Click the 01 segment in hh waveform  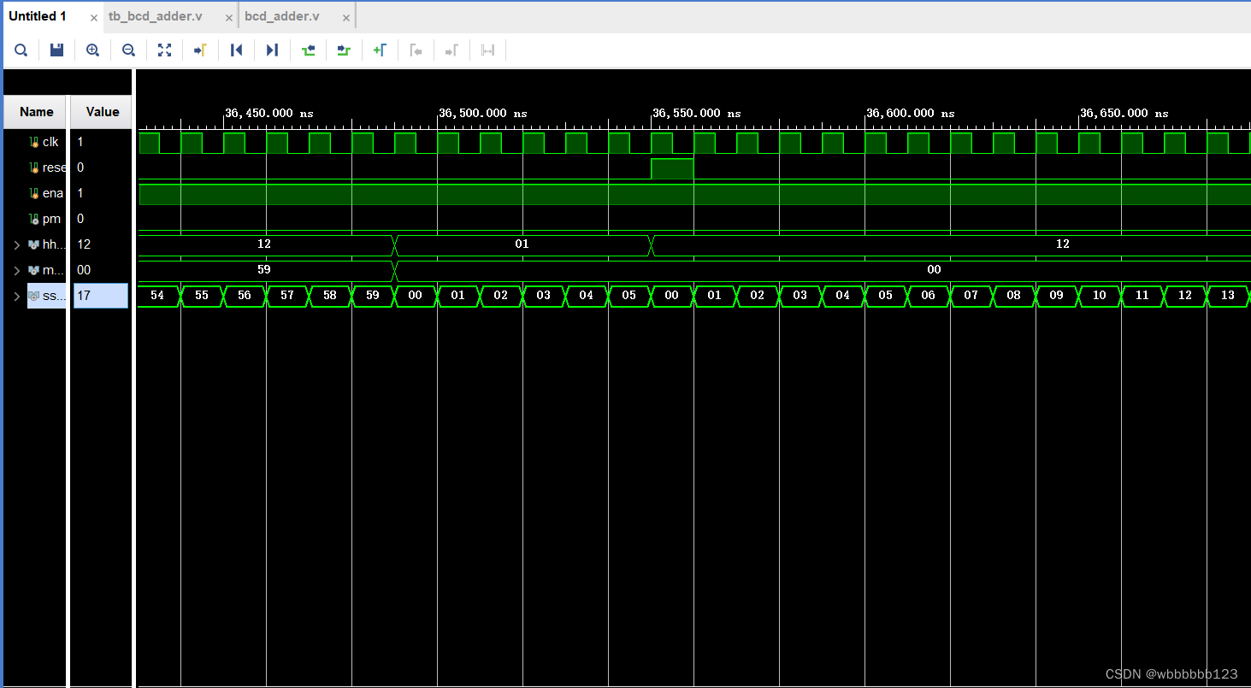(522, 244)
